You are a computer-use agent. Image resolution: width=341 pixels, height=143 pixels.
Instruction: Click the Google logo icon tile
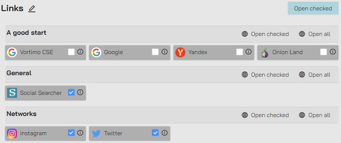pyautogui.click(x=96, y=52)
